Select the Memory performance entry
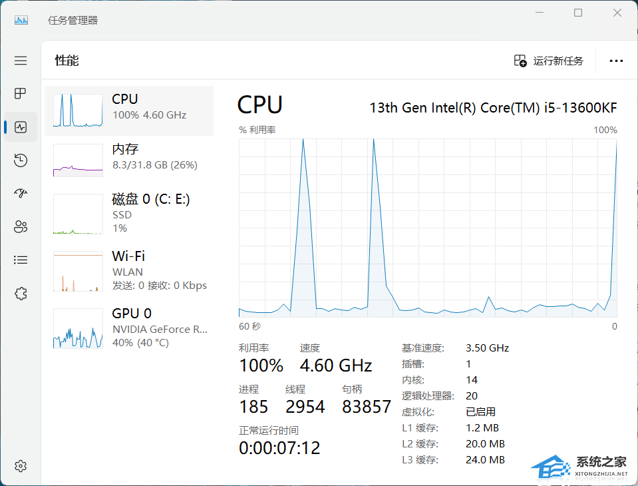This screenshot has height=486, width=638. pyautogui.click(x=129, y=160)
